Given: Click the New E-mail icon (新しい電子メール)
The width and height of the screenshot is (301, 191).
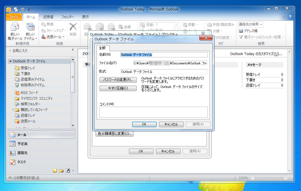Looking at the screenshot, I should pyautogui.click(x=15, y=31).
